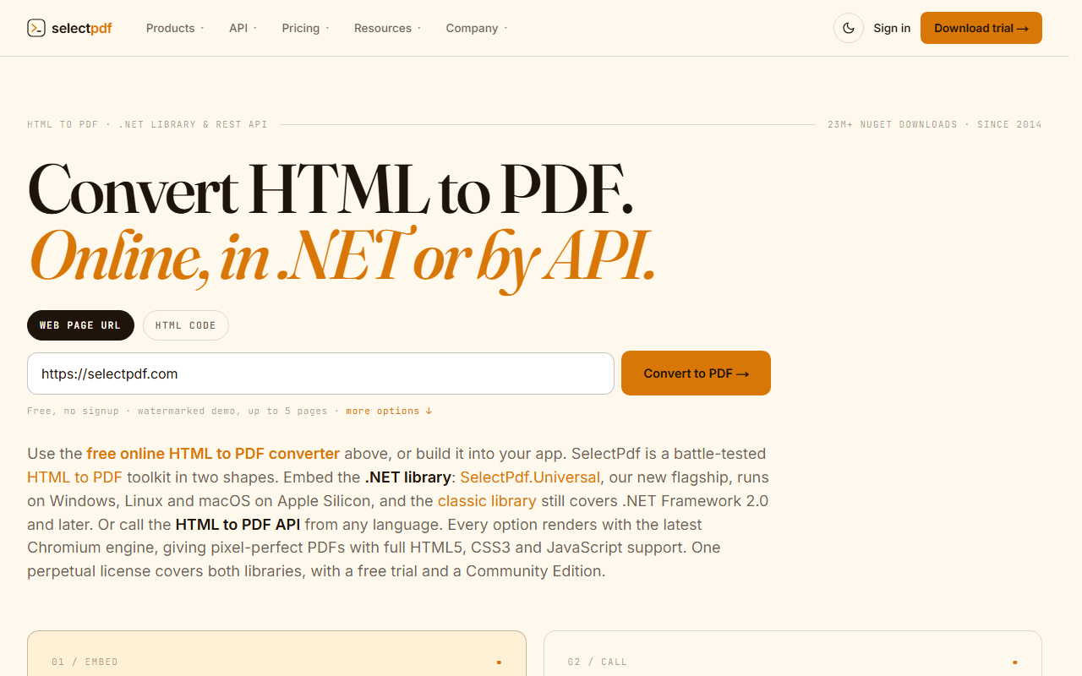This screenshot has width=1082, height=676.
Task: Open the Company dropdown menu
Action: tap(477, 28)
